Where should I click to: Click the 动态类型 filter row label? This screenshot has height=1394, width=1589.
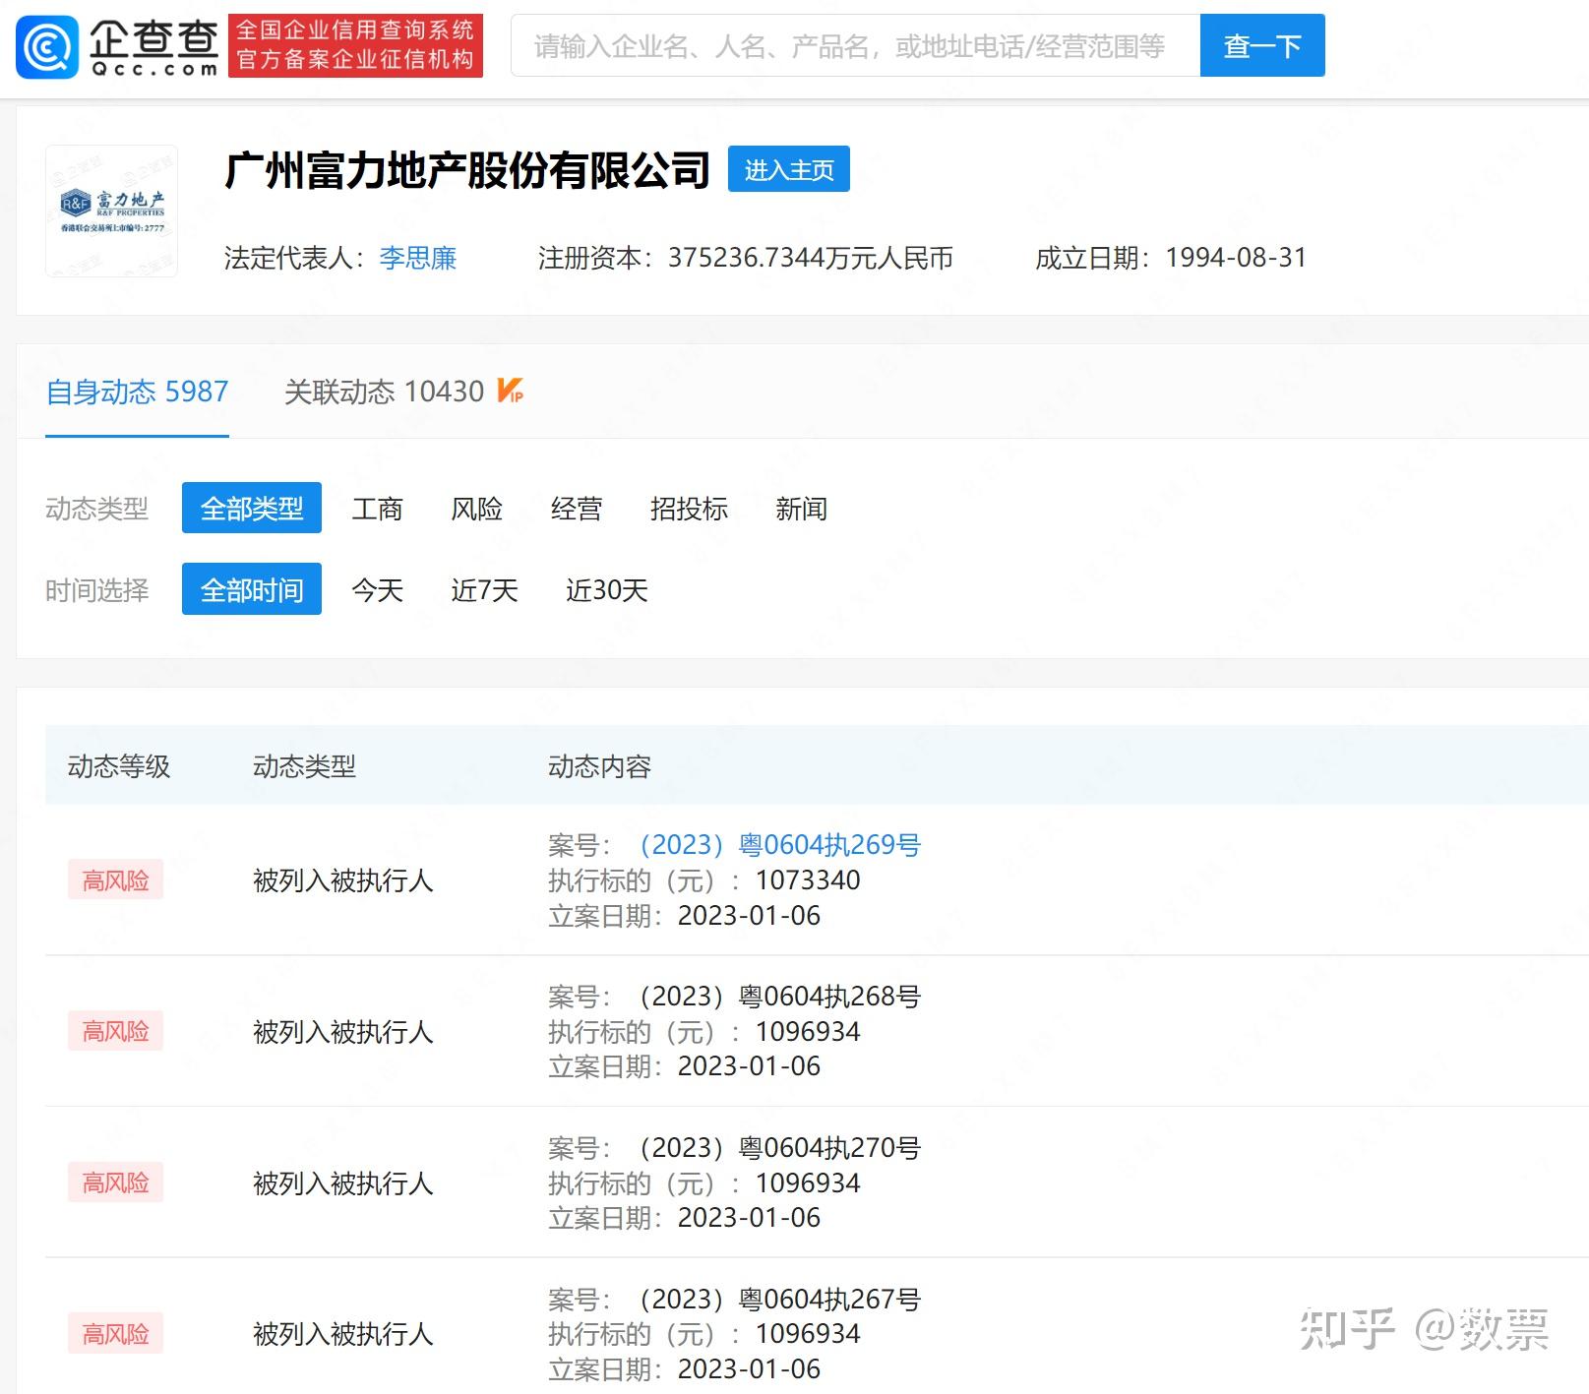click(x=96, y=509)
